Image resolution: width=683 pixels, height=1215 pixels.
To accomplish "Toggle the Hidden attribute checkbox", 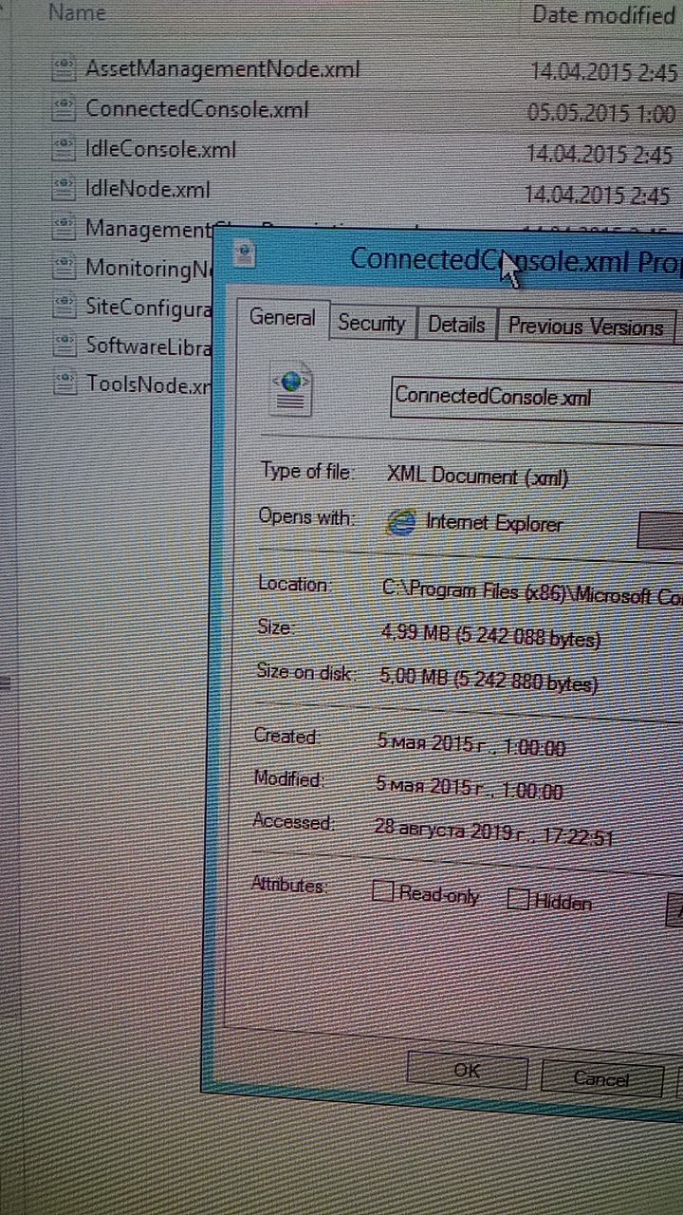I will (x=518, y=899).
